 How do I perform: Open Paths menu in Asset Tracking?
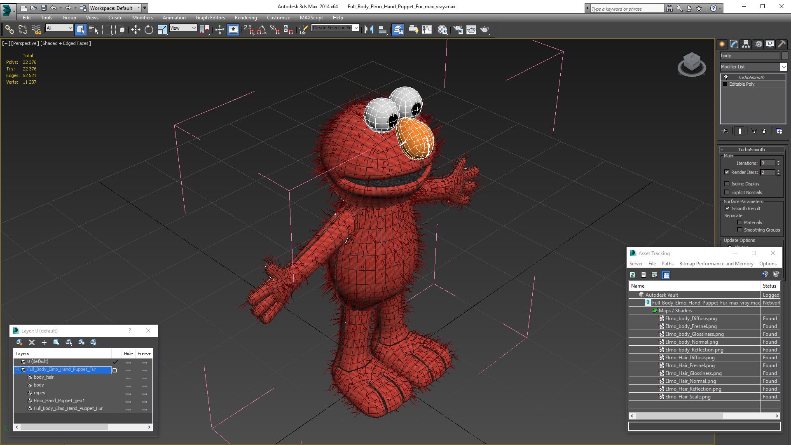coord(667,264)
